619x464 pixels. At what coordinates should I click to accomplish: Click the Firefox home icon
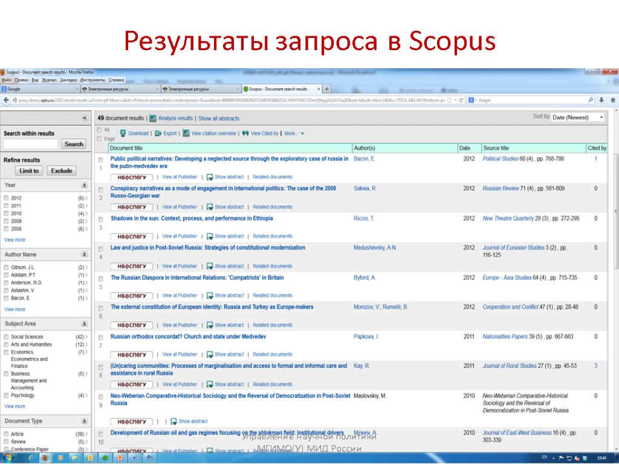(x=613, y=100)
